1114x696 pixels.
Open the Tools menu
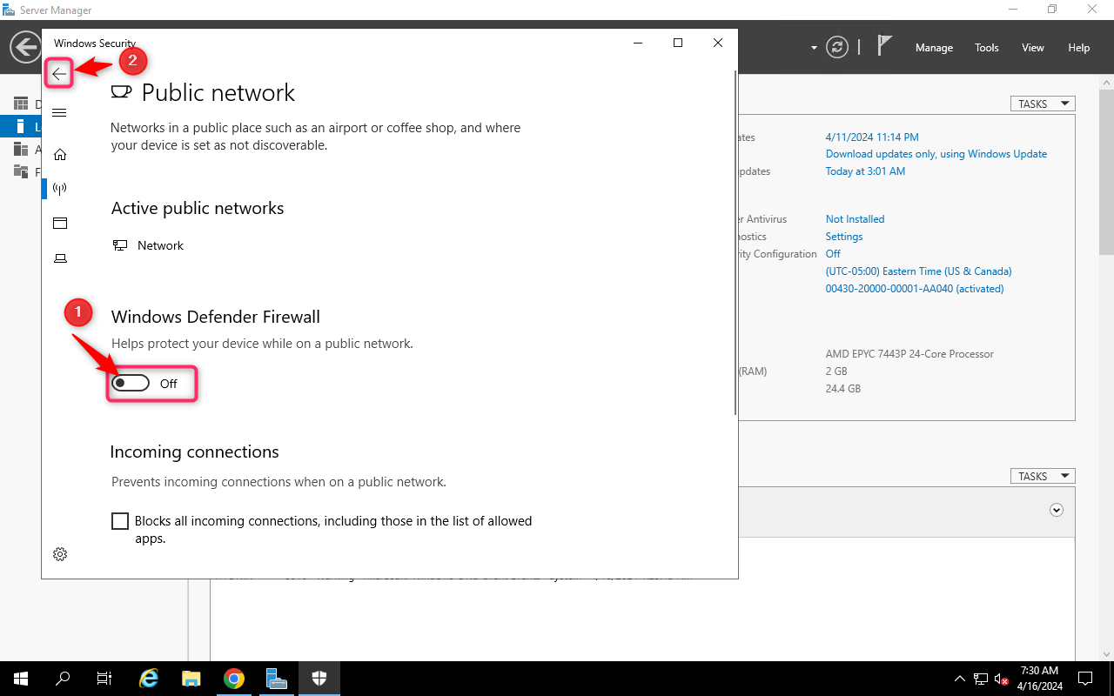pyautogui.click(x=986, y=48)
